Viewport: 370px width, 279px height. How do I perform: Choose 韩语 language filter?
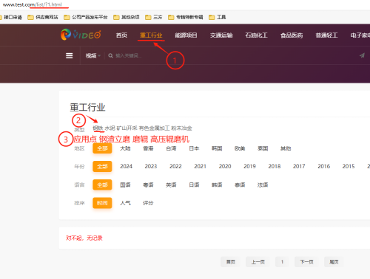[217, 185]
